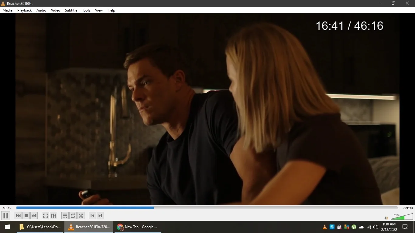Go to the previous chapter

(x=92, y=216)
